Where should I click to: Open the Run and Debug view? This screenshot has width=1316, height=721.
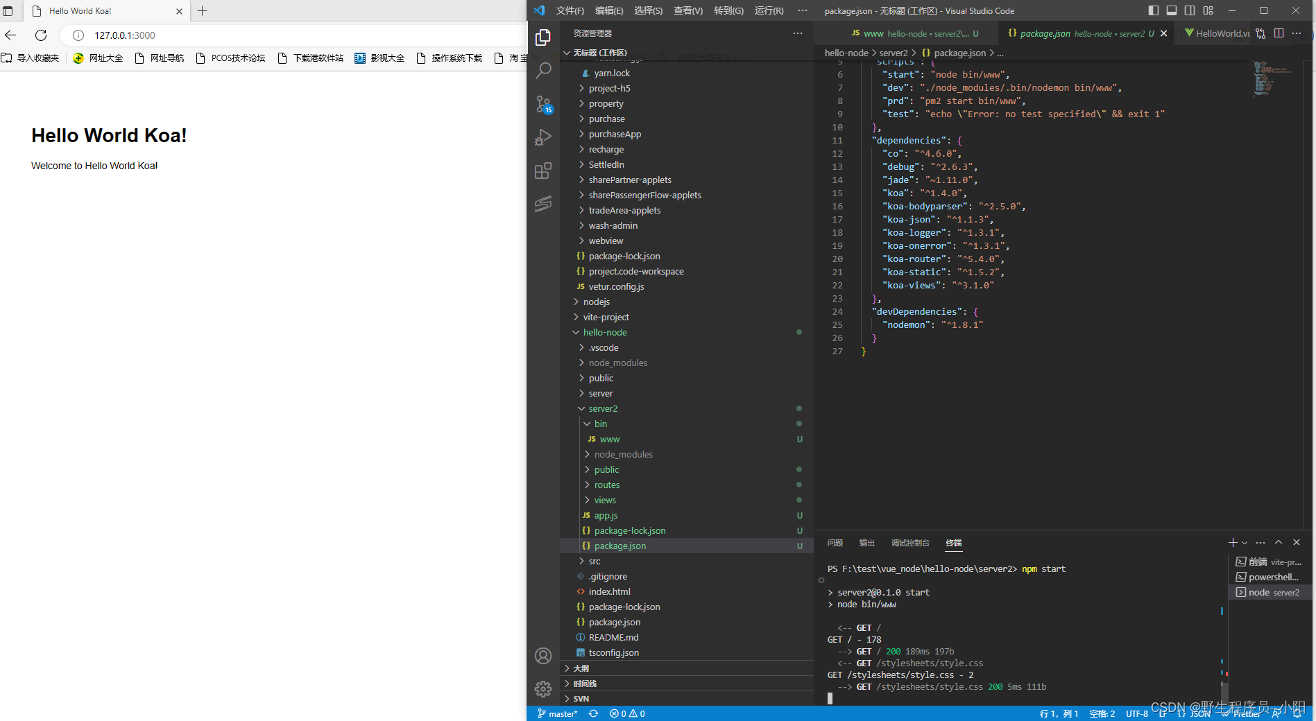pos(543,137)
